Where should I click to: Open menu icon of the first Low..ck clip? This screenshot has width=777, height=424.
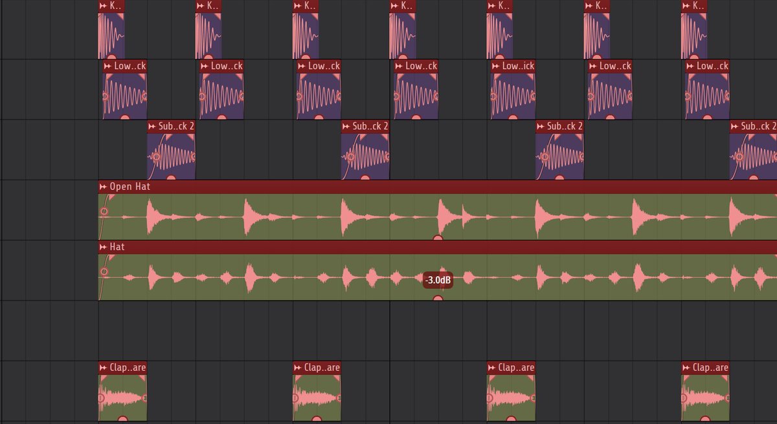point(107,66)
